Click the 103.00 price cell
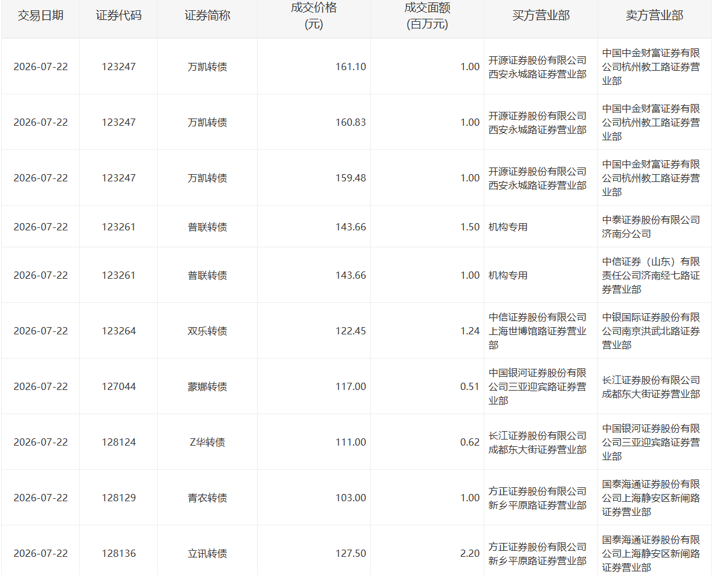 351,498
